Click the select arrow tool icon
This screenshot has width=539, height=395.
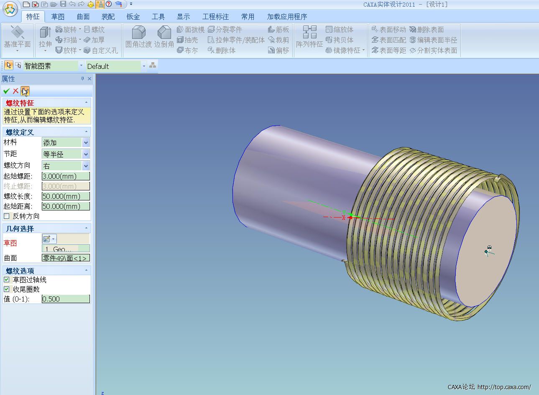[x=9, y=66]
